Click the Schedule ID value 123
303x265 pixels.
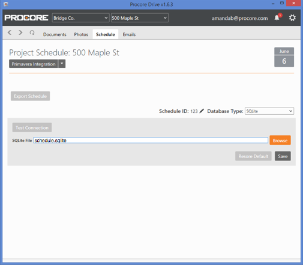coord(194,111)
